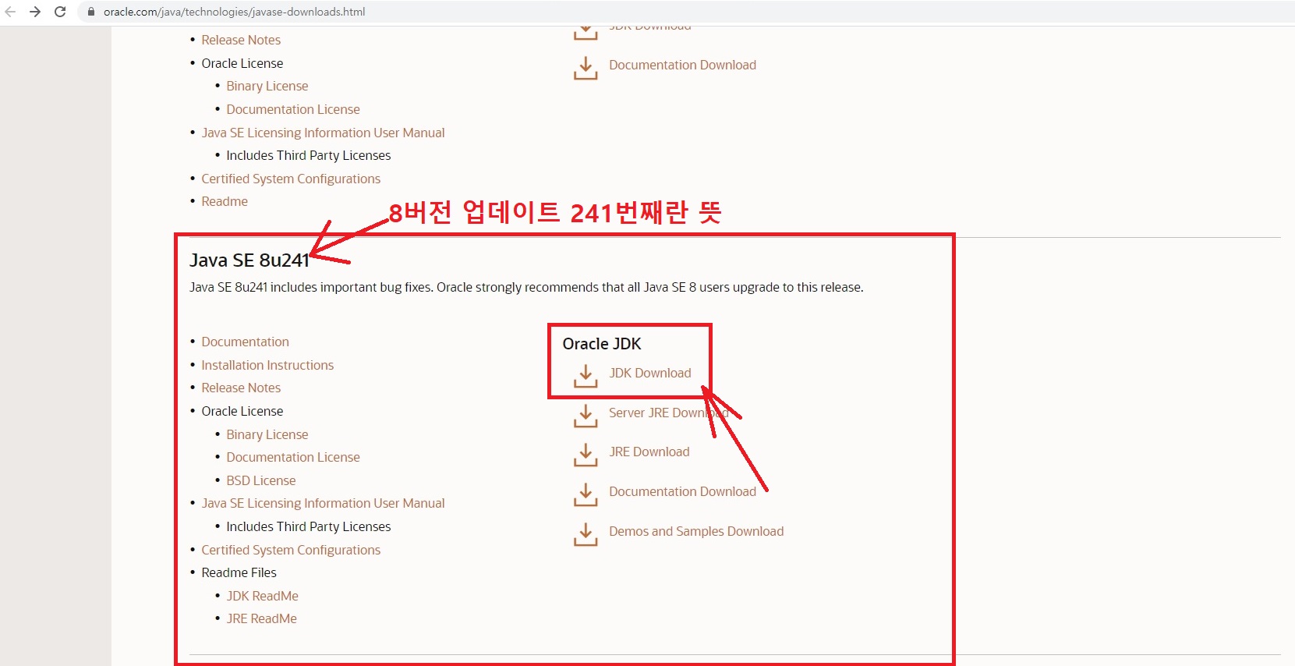Open Server JRE Download link
1295x666 pixels.
(668, 413)
